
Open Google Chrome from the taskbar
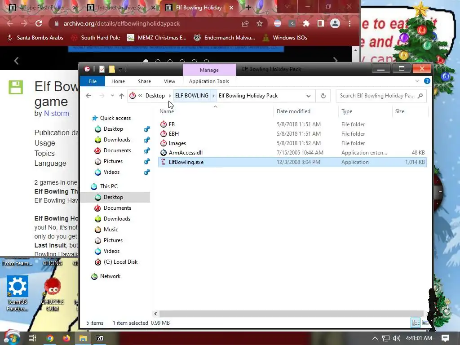pyautogui.click(x=50, y=338)
